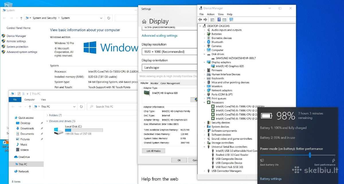The height and width of the screenshot is (184, 344).
Task: Select Intel(R) HD Graphics 620 in Device Manager
Action: [230, 66]
